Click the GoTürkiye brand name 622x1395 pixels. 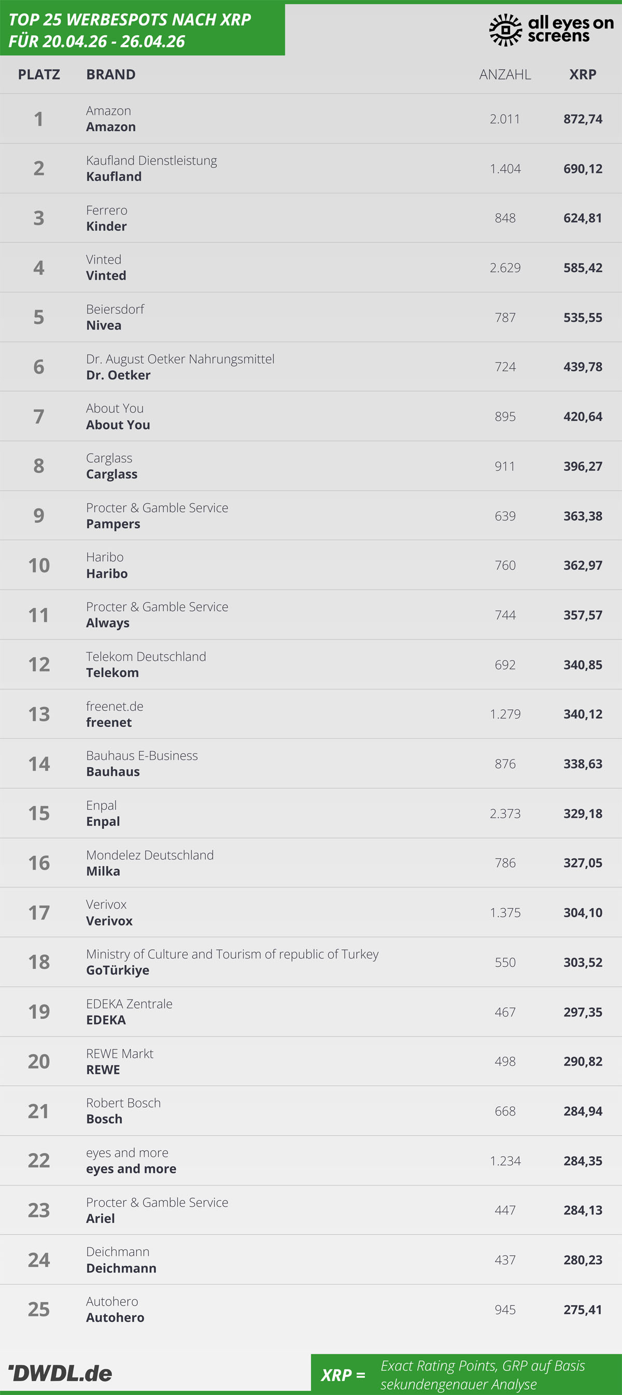[x=118, y=970]
